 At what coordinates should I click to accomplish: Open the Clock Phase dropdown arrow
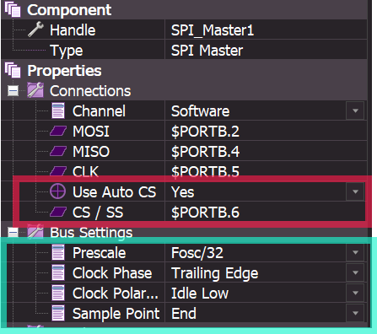click(x=355, y=272)
